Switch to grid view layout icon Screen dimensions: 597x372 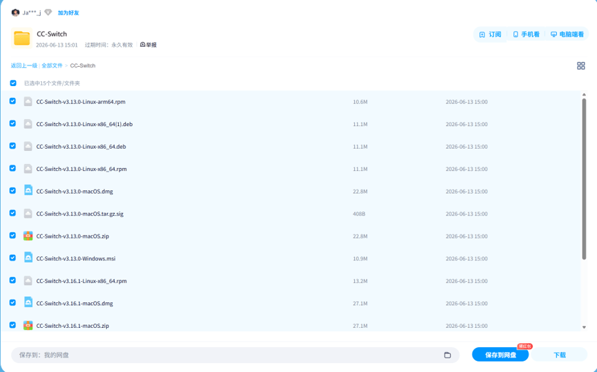click(x=581, y=66)
